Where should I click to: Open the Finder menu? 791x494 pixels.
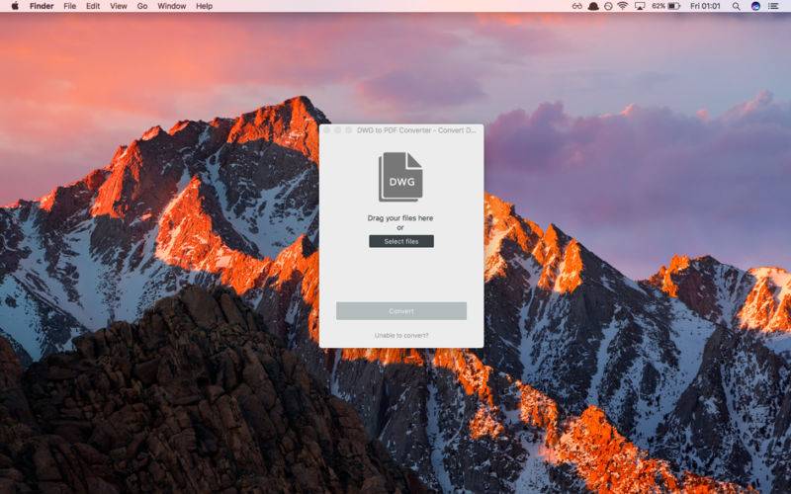42,6
